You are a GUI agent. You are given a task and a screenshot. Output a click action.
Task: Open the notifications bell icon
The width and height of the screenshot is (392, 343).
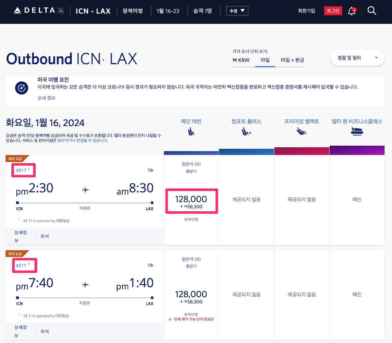(352, 11)
